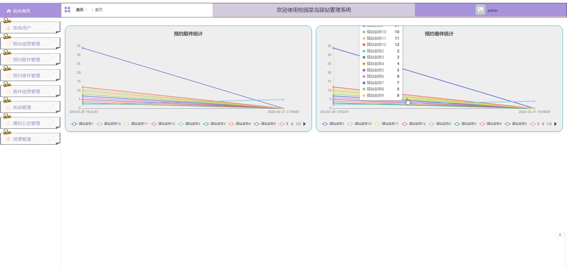This screenshot has width=567, height=268.
Task: Toggle 驿站名称3 series in 预约寄件统计 legend
Action: coord(465,124)
